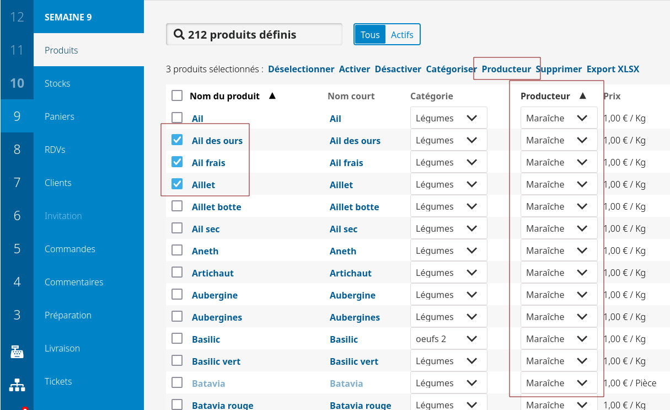Switch the filter to Actifs
Image resolution: width=670 pixels, height=410 pixels.
coord(402,35)
